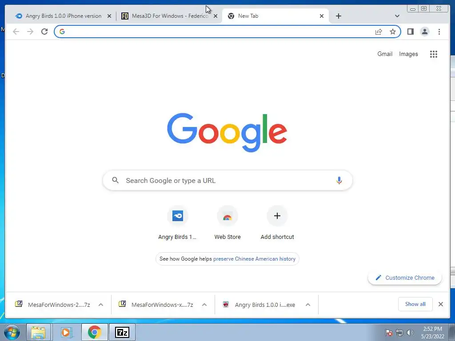Open the Google apps grid

[x=434, y=54]
